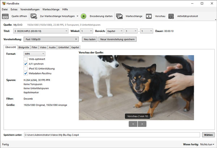Switch to the Kapitel tab
Screen dimensions: 217x148
point(75,48)
